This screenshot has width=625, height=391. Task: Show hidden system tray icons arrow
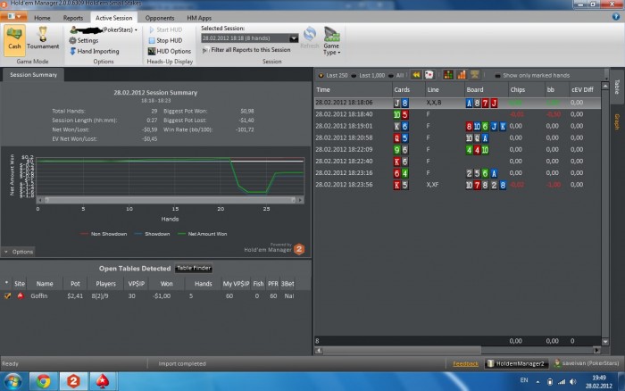click(537, 382)
